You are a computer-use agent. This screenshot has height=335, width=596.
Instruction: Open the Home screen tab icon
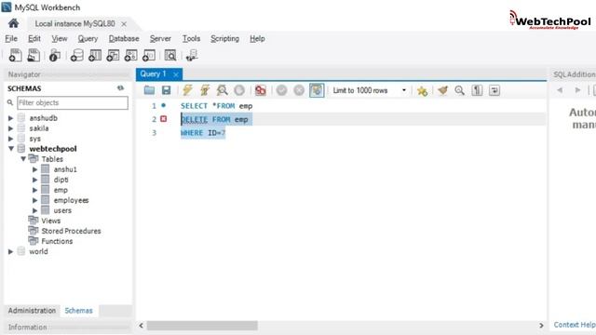13,23
